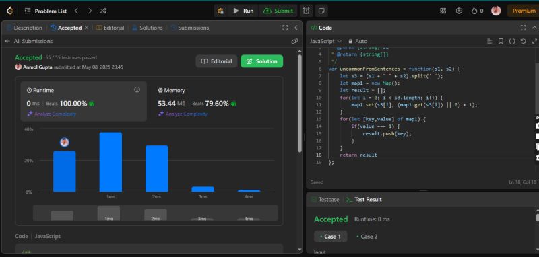
Task: Click the 1ms runtime distribution bar
Action: click(110, 162)
